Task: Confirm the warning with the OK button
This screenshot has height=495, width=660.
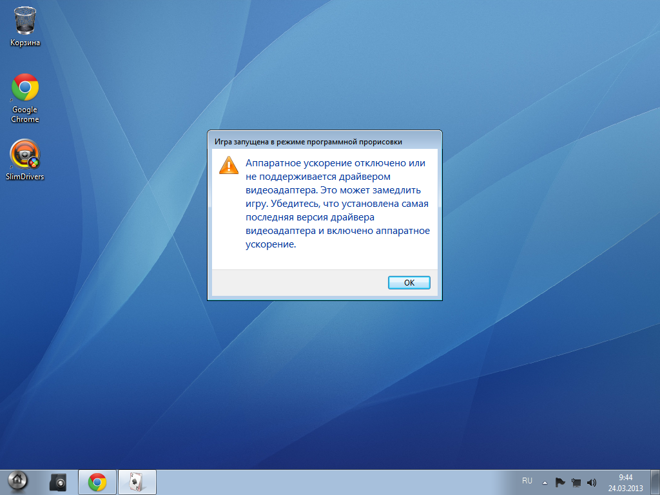Action: click(x=409, y=282)
